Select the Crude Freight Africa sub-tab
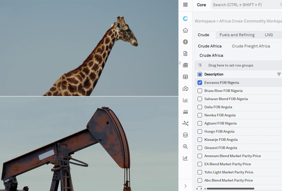 [x=251, y=46]
